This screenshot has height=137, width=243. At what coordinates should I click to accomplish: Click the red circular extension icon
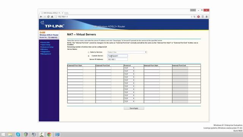tap(199, 17)
